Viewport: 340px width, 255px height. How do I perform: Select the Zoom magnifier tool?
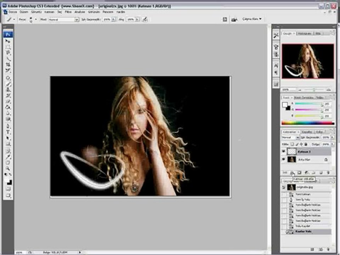pyautogui.click(x=8, y=168)
